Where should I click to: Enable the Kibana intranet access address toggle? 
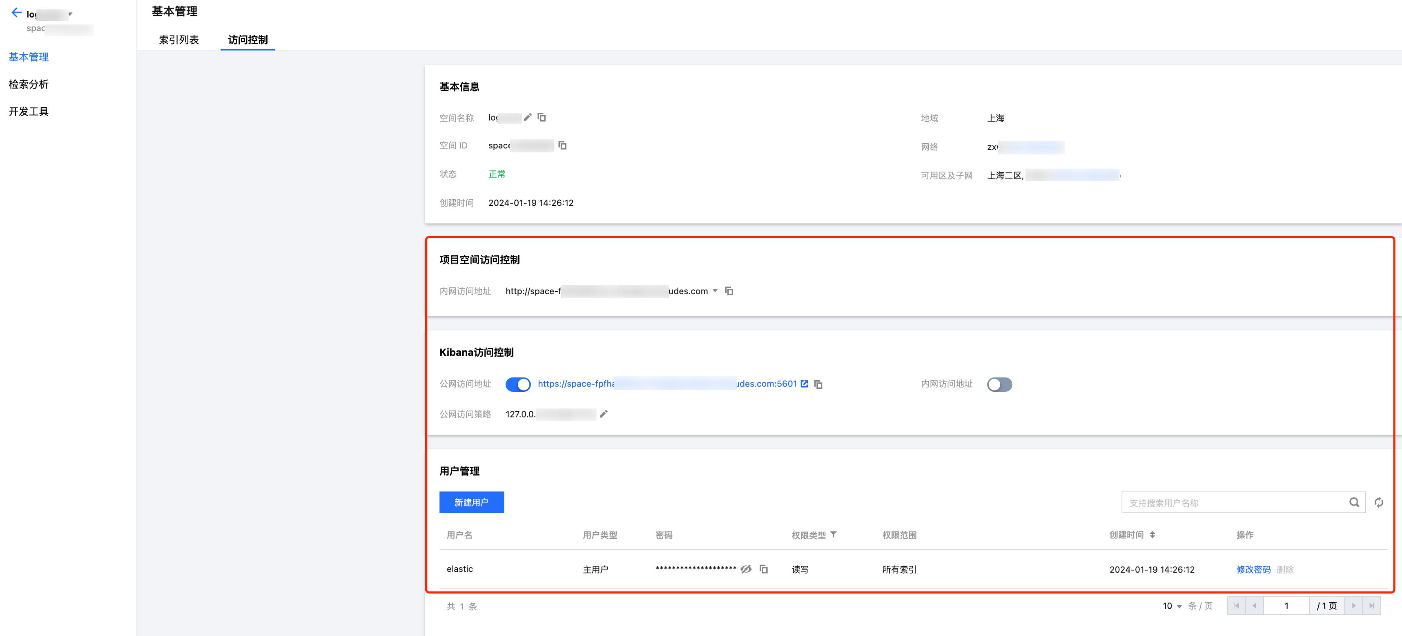[x=999, y=384]
